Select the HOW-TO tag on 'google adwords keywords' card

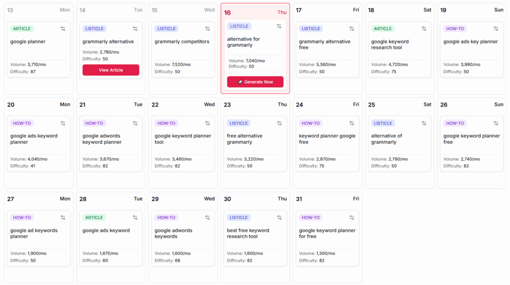166,217
